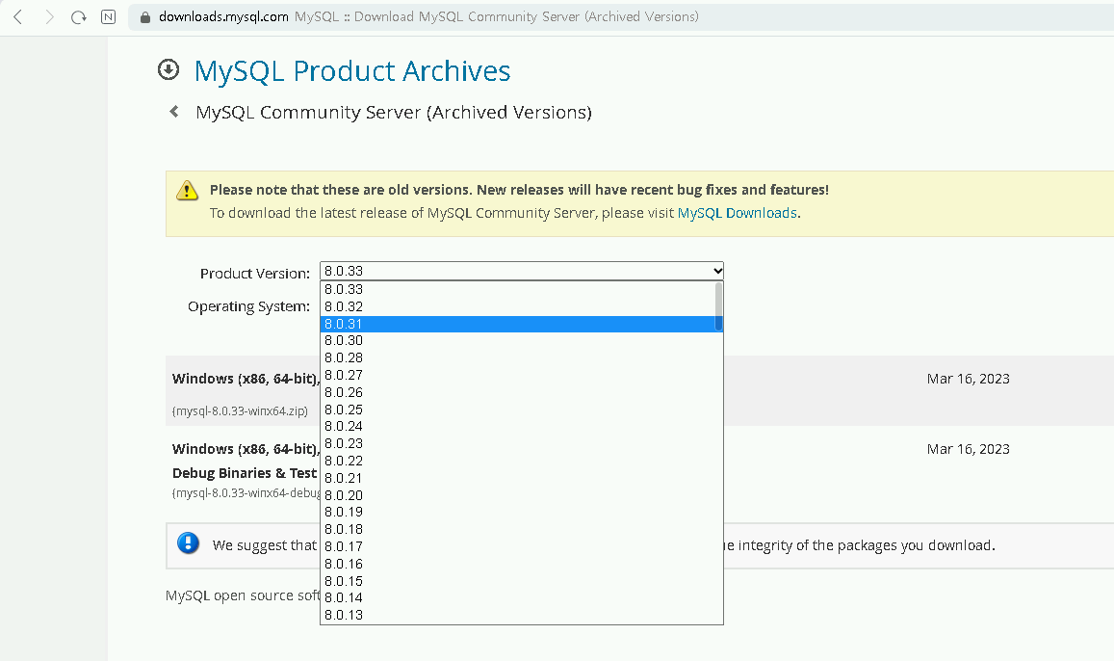This screenshot has height=661, width=1114.
Task: Select 8.0.18 version option
Action: 517,529
